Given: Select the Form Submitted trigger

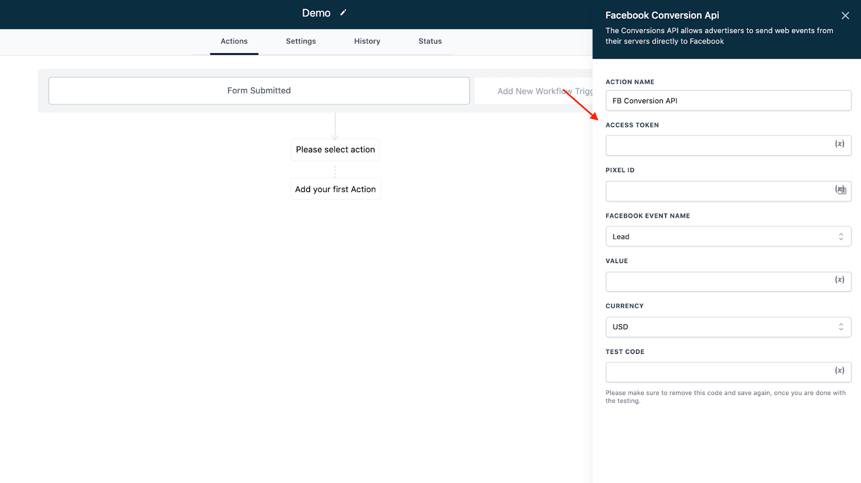Looking at the screenshot, I should tap(259, 91).
